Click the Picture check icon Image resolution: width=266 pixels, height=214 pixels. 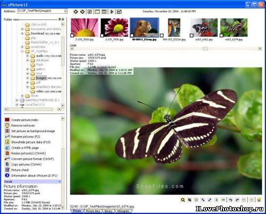point(7,170)
